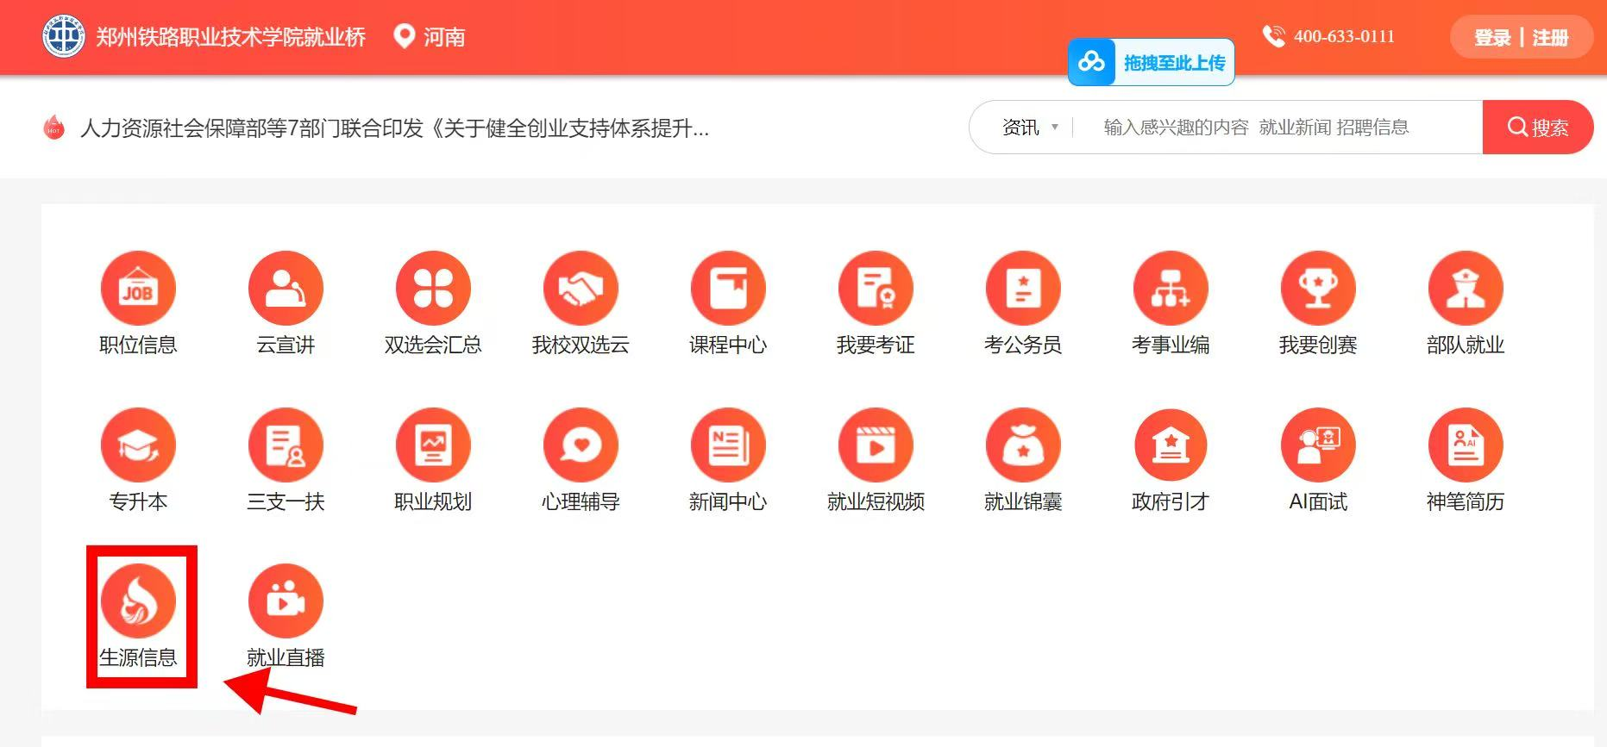Open the 就业直播 camera icon
Image resolution: width=1607 pixels, height=747 pixels.
click(x=286, y=601)
